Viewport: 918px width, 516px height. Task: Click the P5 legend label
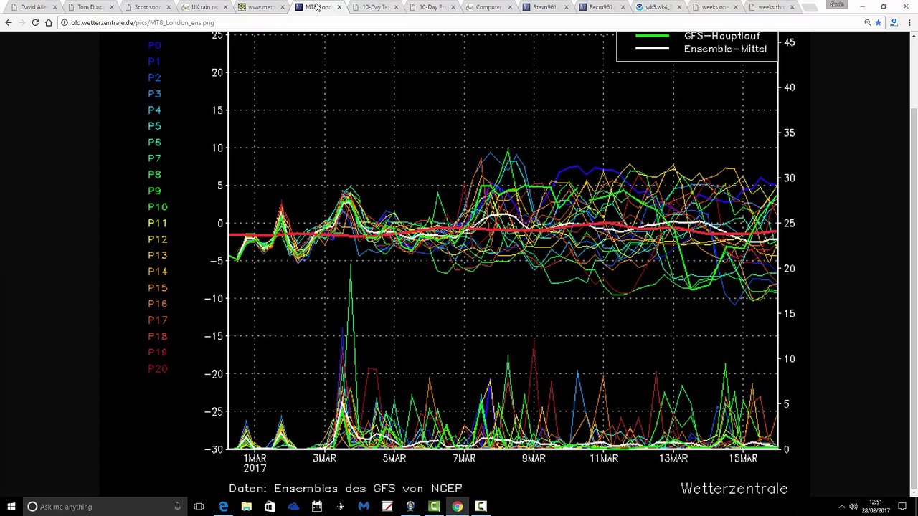[154, 126]
